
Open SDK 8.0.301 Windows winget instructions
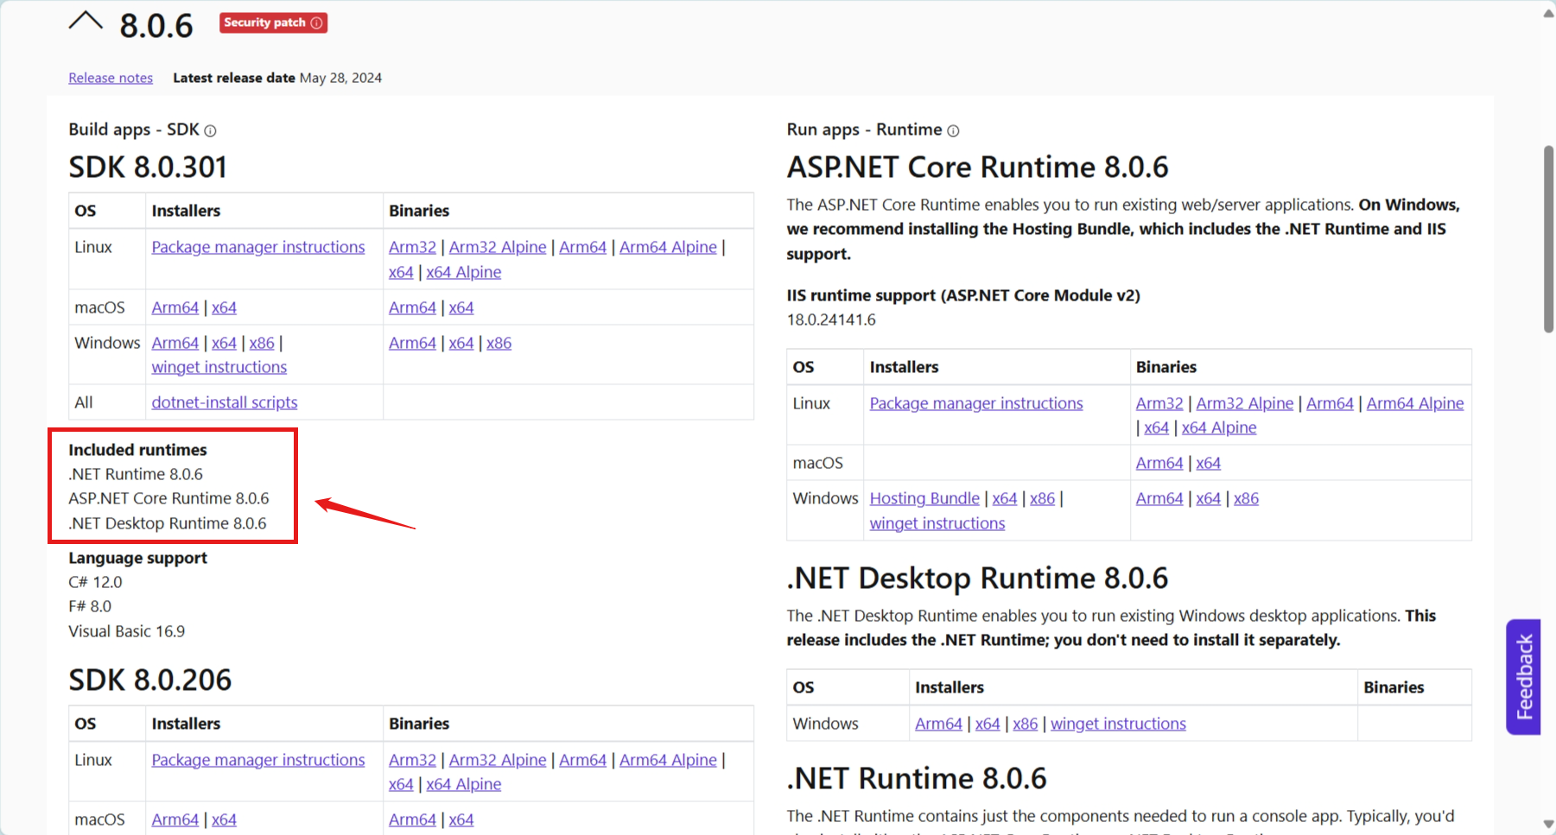(x=219, y=367)
